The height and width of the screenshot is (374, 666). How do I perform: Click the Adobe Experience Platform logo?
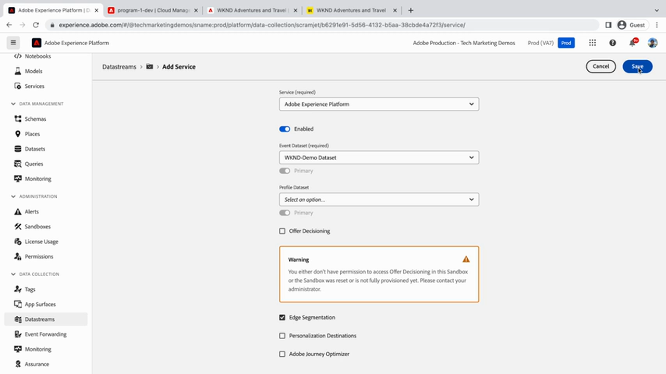(x=36, y=43)
